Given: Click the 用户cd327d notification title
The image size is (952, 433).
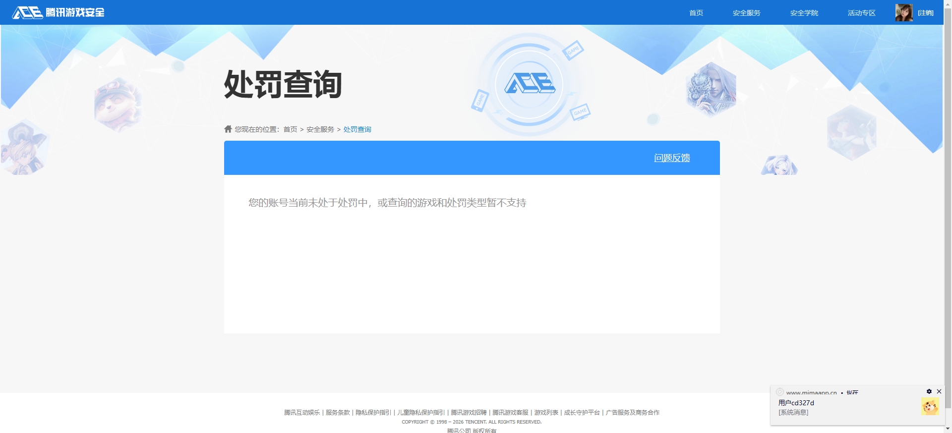Looking at the screenshot, I should tap(796, 403).
